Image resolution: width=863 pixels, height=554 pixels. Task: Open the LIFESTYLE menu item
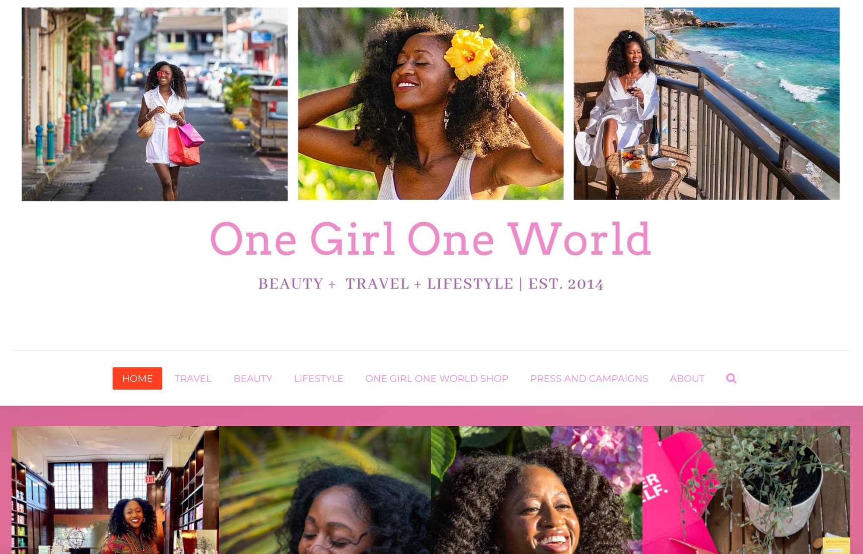click(x=318, y=378)
